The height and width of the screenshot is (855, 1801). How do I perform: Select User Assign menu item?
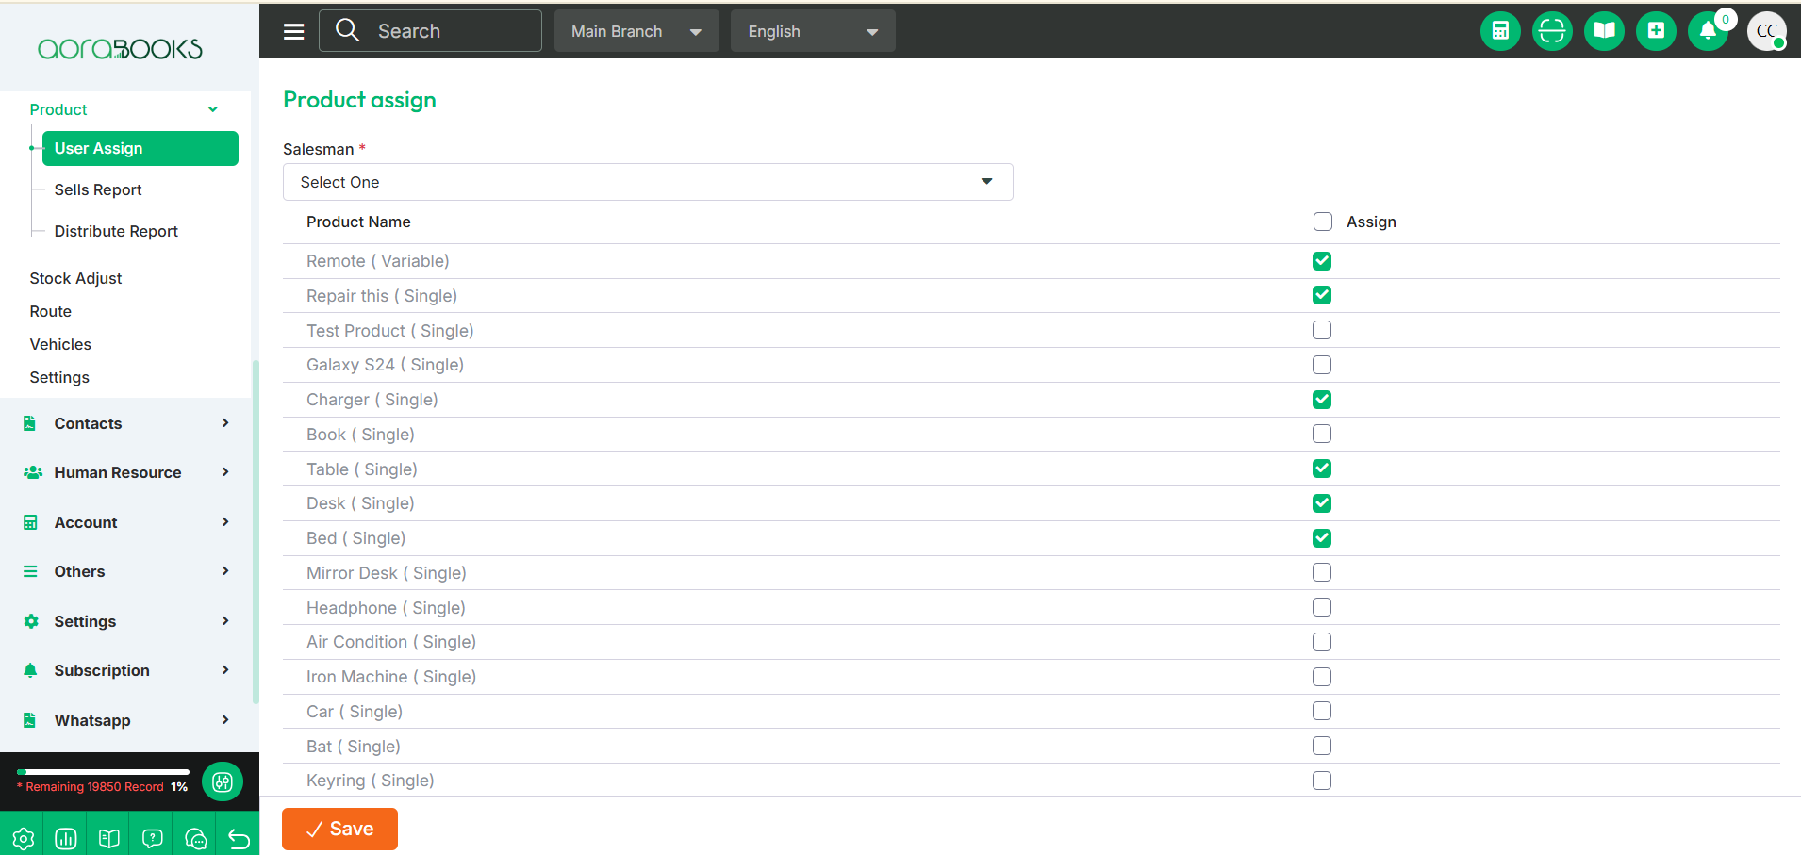tap(140, 148)
